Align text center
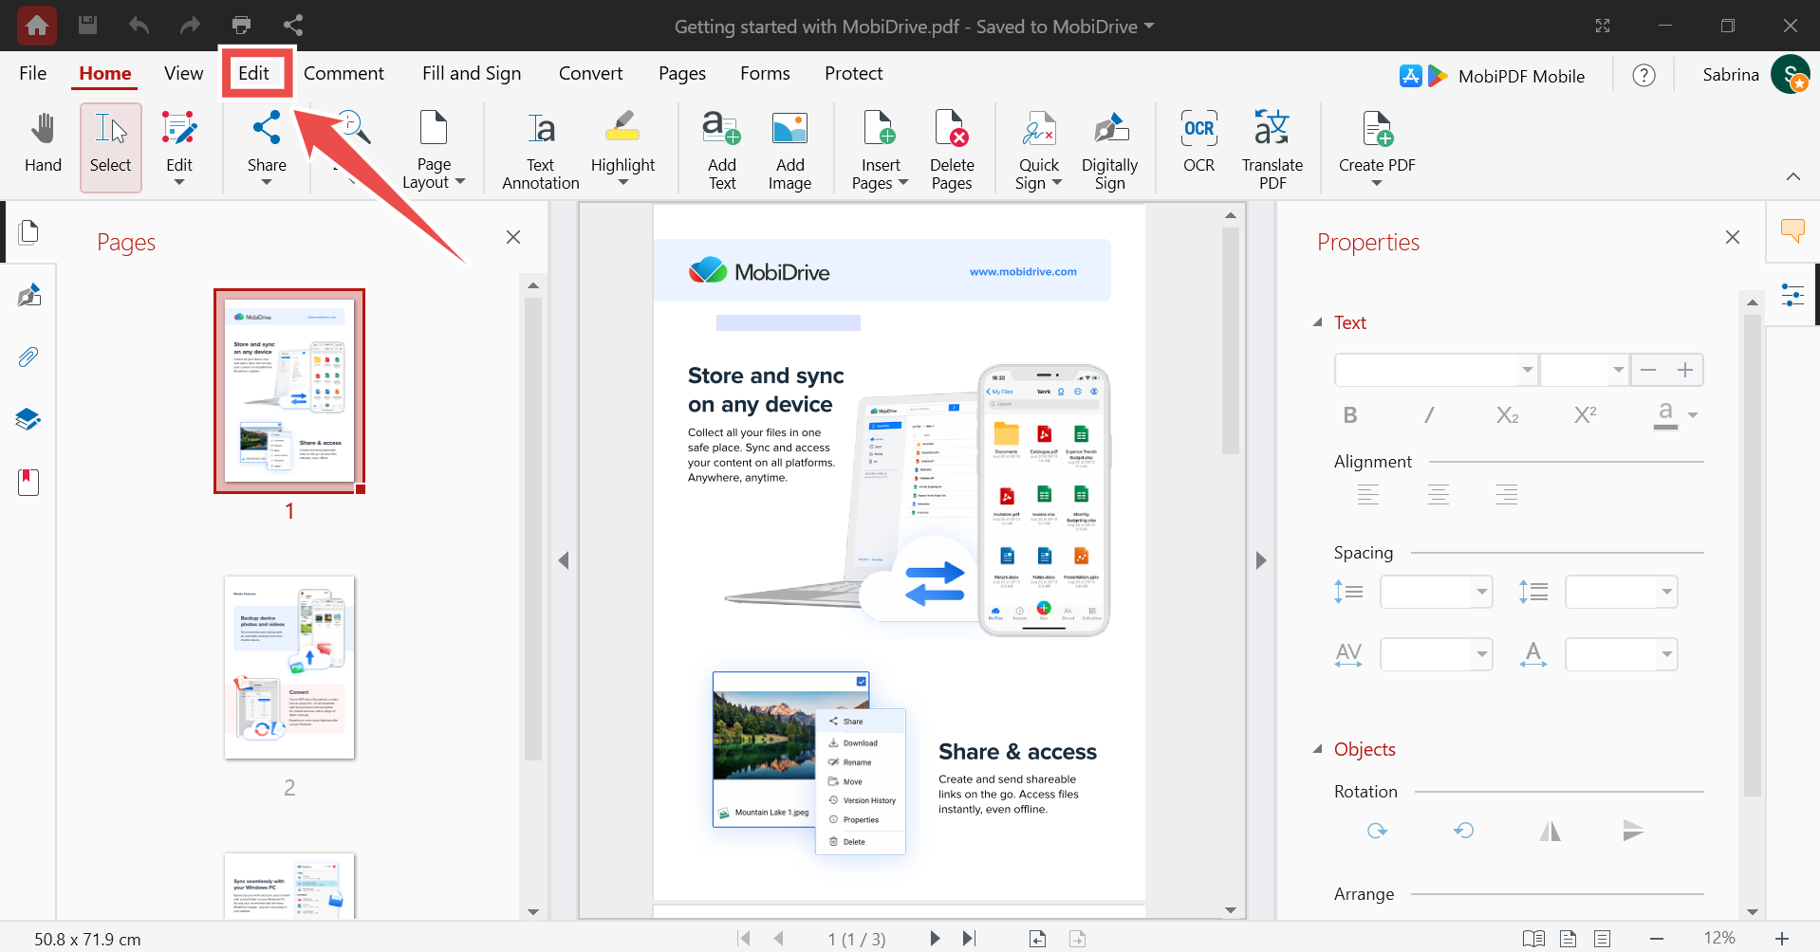Screen dimensions: 1820x952 click(1439, 494)
